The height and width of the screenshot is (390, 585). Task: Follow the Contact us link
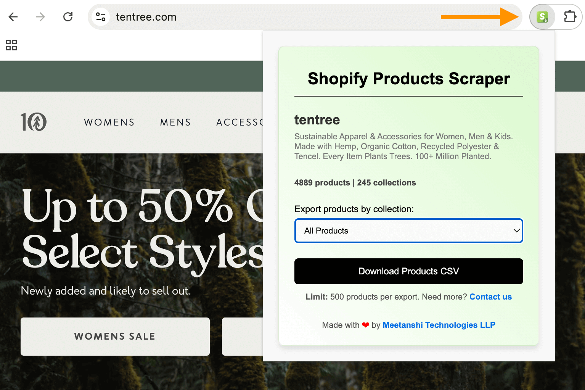490,297
